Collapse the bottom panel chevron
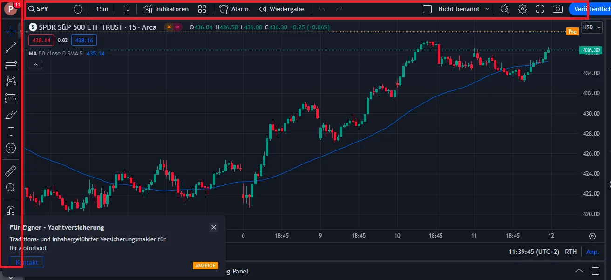611x280 pixels. (579, 271)
